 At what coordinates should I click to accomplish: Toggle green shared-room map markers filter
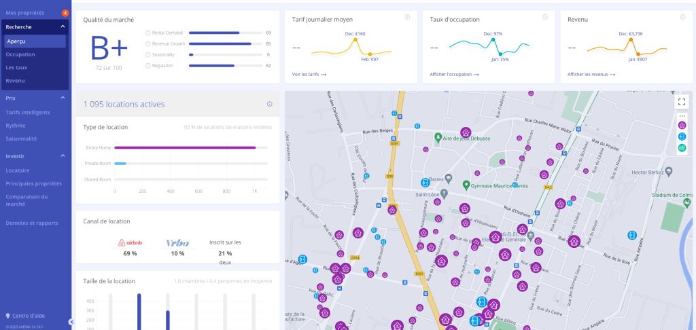point(682,147)
